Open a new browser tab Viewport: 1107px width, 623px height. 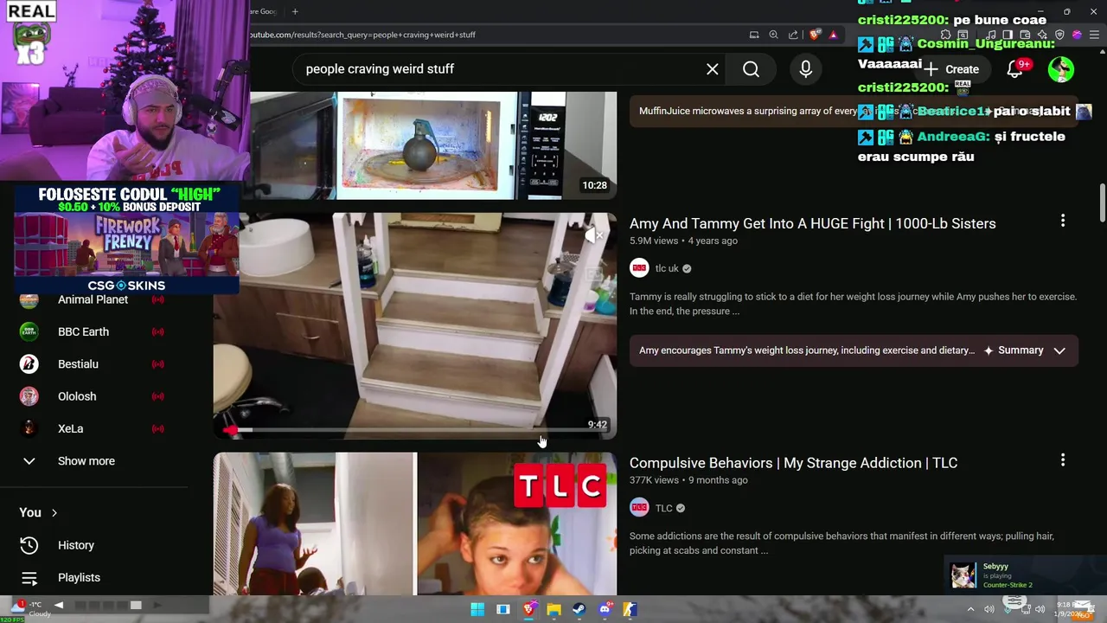[295, 11]
